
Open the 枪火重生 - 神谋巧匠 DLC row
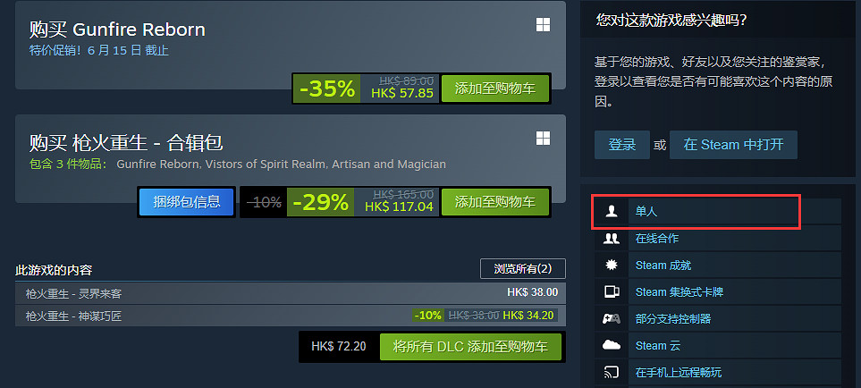tap(291, 316)
